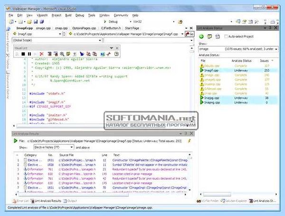Select Imagf.cpp row in analysis status list
The width and height of the screenshot is (285, 216).
(x=238, y=70)
